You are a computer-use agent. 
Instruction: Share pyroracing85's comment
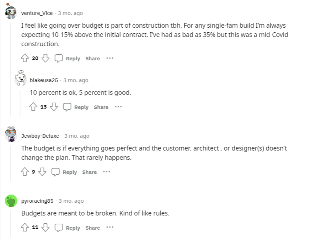(x=92, y=228)
